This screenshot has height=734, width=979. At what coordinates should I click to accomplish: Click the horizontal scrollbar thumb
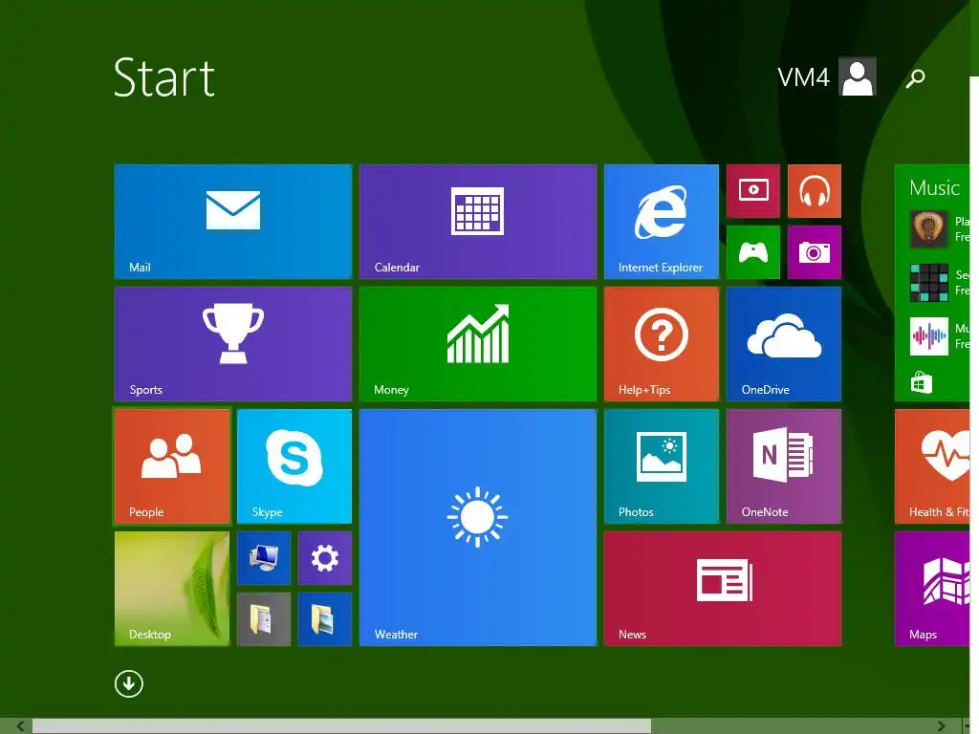pyautogui.click(x=341, y=726)
